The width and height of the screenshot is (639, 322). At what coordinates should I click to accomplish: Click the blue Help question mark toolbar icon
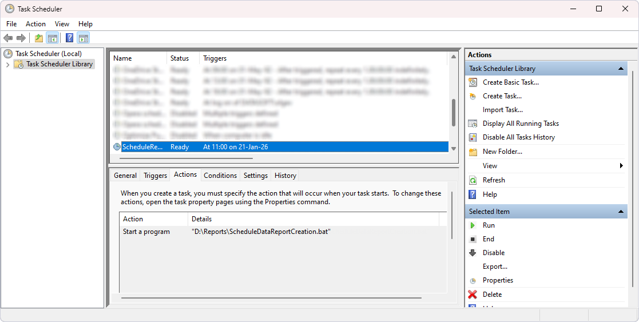[x=70, y=38]
